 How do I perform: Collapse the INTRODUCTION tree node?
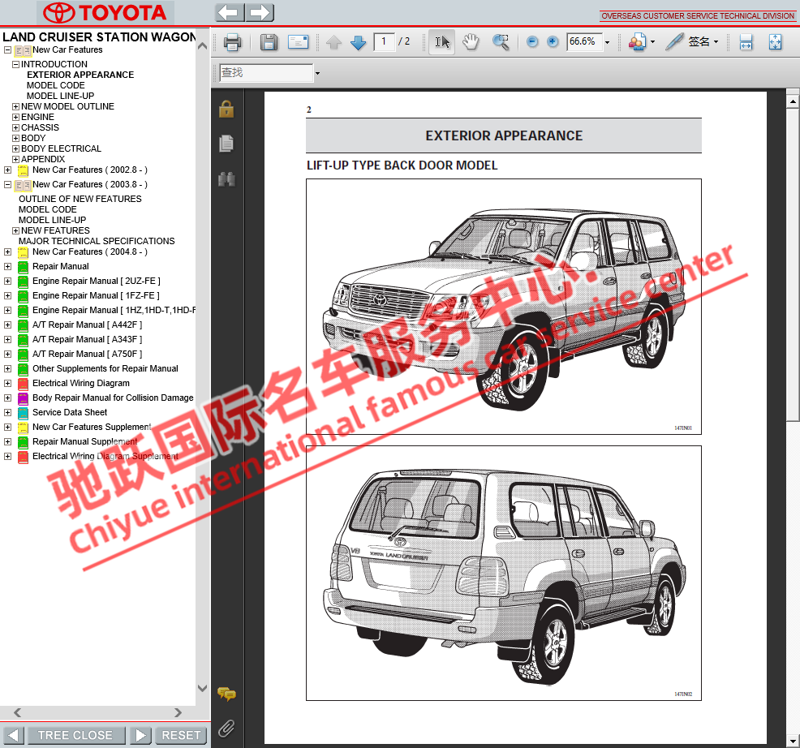click(x=15, y=65)
